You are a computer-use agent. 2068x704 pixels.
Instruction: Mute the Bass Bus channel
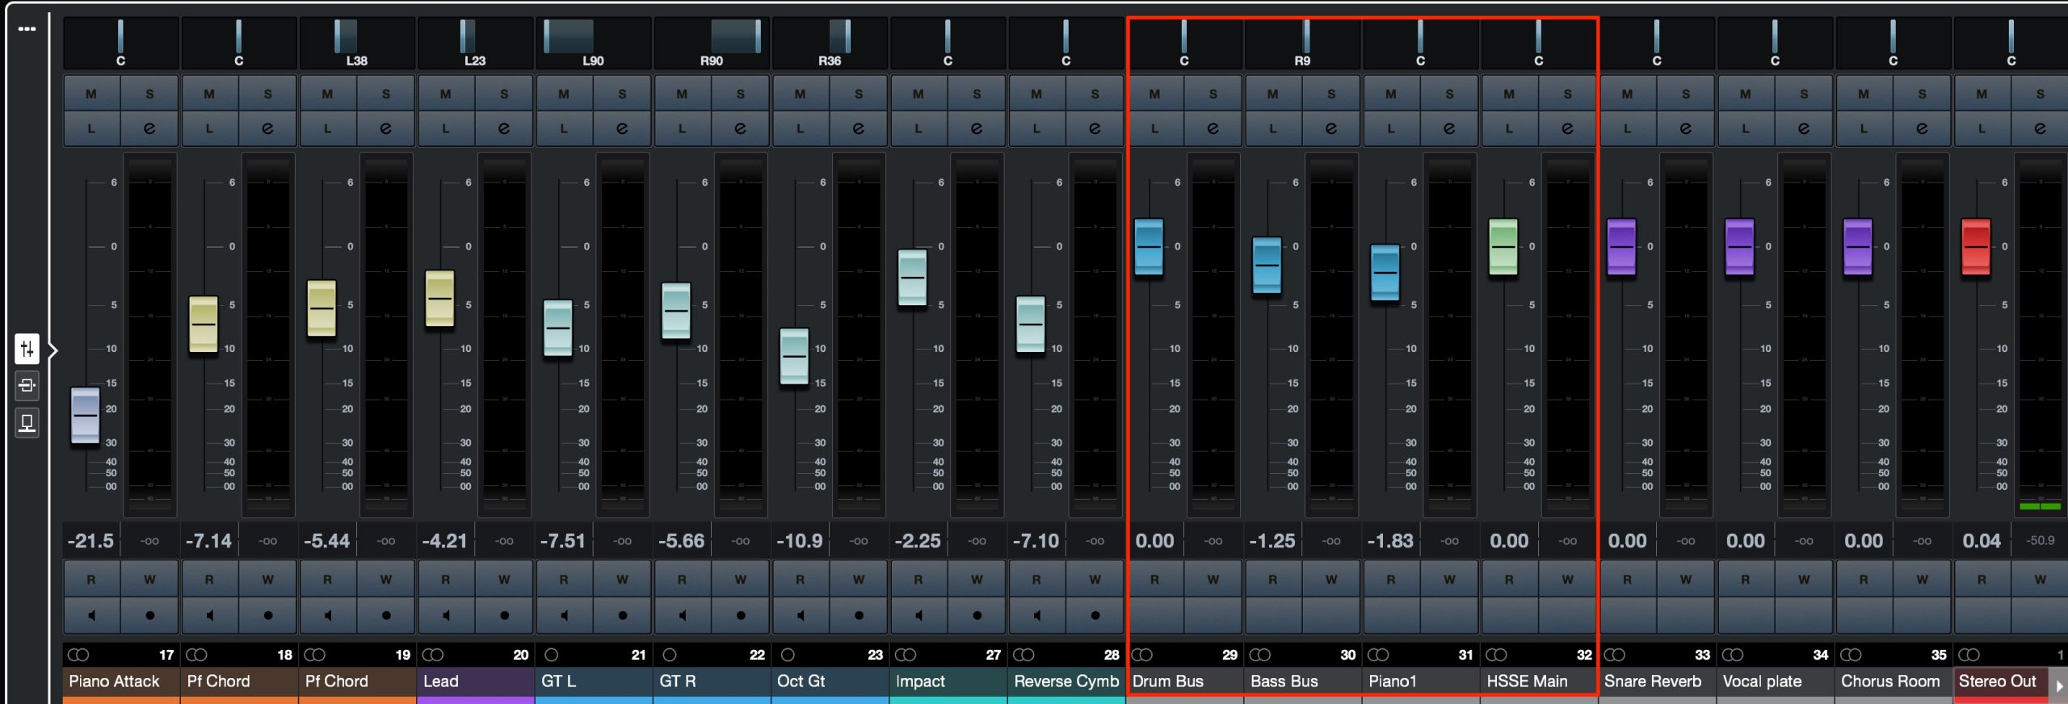tap(1272, 94)
